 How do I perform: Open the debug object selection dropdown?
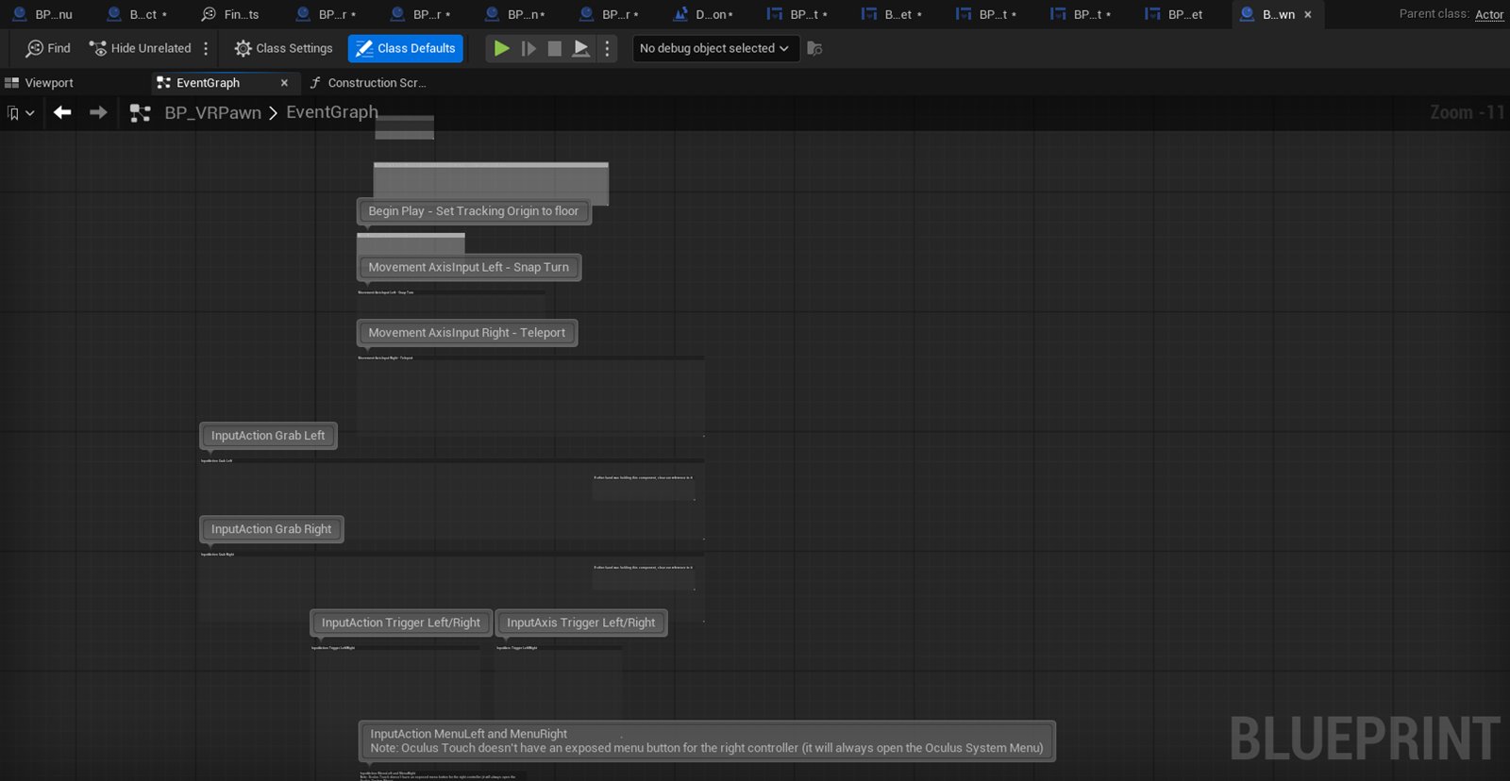(x=715, y=48)
